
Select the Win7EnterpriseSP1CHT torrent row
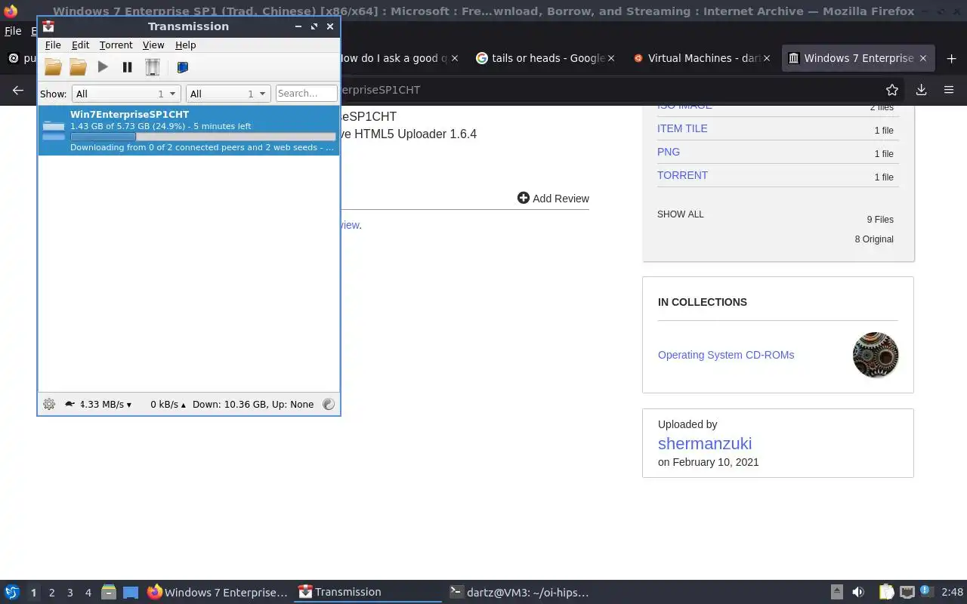tap(189, 131)
